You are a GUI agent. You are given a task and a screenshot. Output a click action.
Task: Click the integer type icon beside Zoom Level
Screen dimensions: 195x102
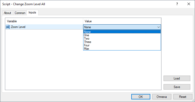click(x=8, y=27)
